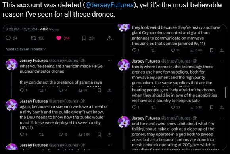Open three-dot menu on the mesh network tweet
Screen dimensions: 230x154
(222, 118)
